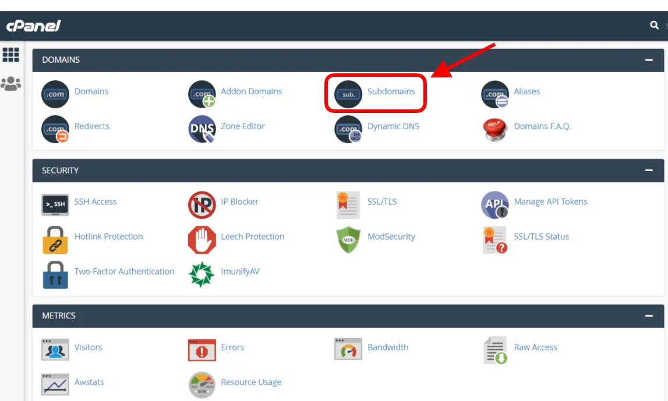Open the ModSecurity text link

[x=391, y=236]
